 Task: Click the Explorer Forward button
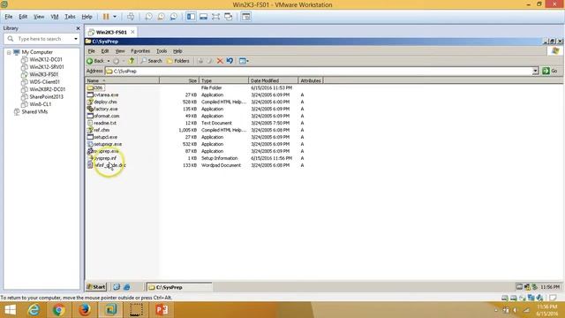[116, 61]
